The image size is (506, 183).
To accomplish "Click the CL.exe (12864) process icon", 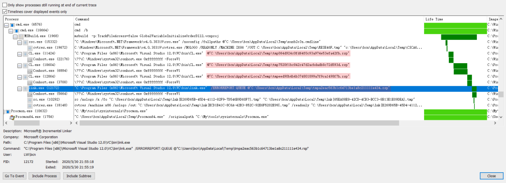I will [26, 77].
